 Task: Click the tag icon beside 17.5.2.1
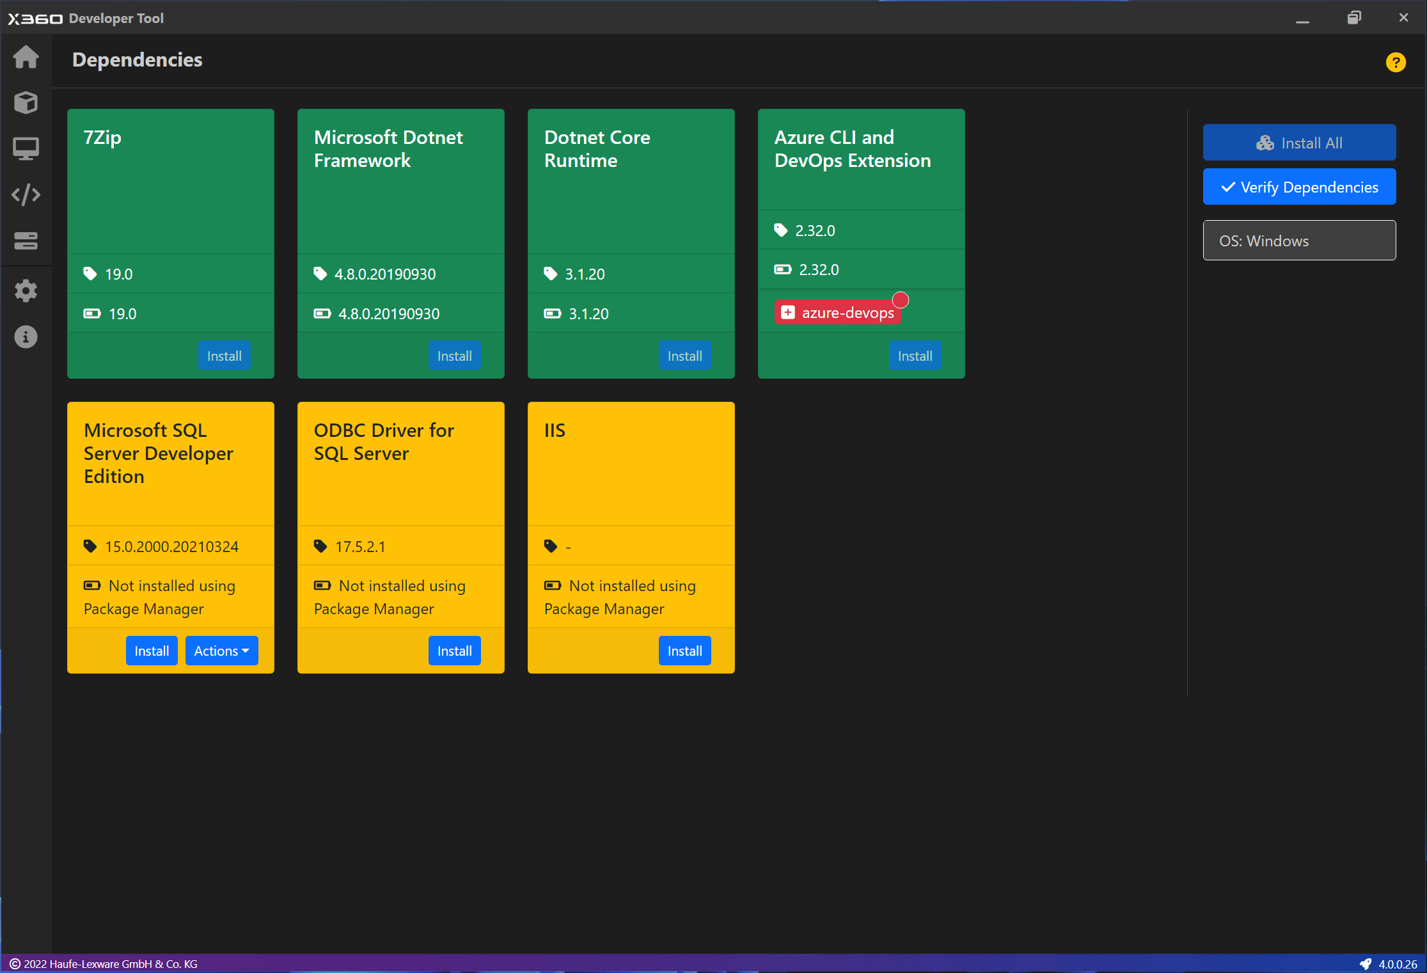click(320, 546)
